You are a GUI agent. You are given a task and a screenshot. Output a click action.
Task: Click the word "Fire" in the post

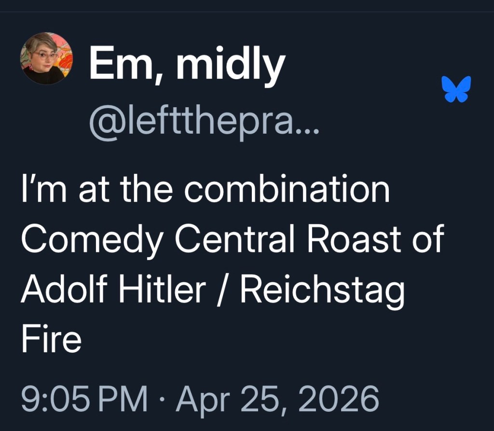[51, 339]
